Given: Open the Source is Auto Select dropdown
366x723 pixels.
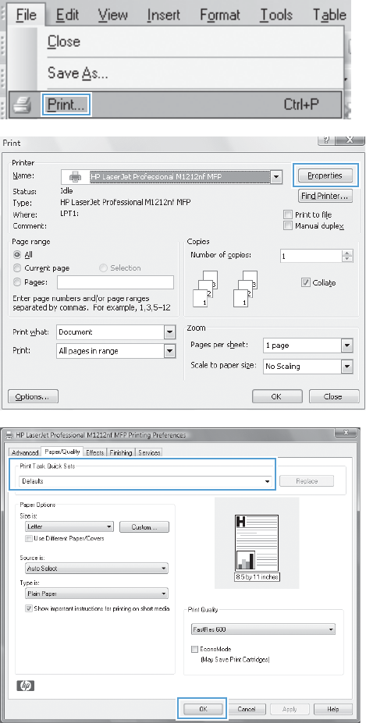Looking at the screenshot, I should coord(97,568).
